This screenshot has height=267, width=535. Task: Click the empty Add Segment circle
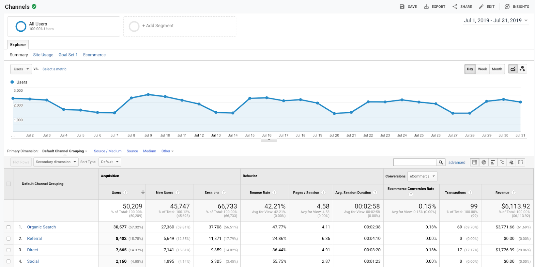click(134, 26)
